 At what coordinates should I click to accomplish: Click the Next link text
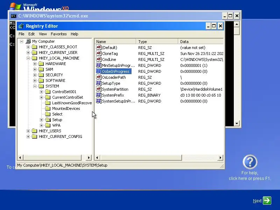coord(257,201)
